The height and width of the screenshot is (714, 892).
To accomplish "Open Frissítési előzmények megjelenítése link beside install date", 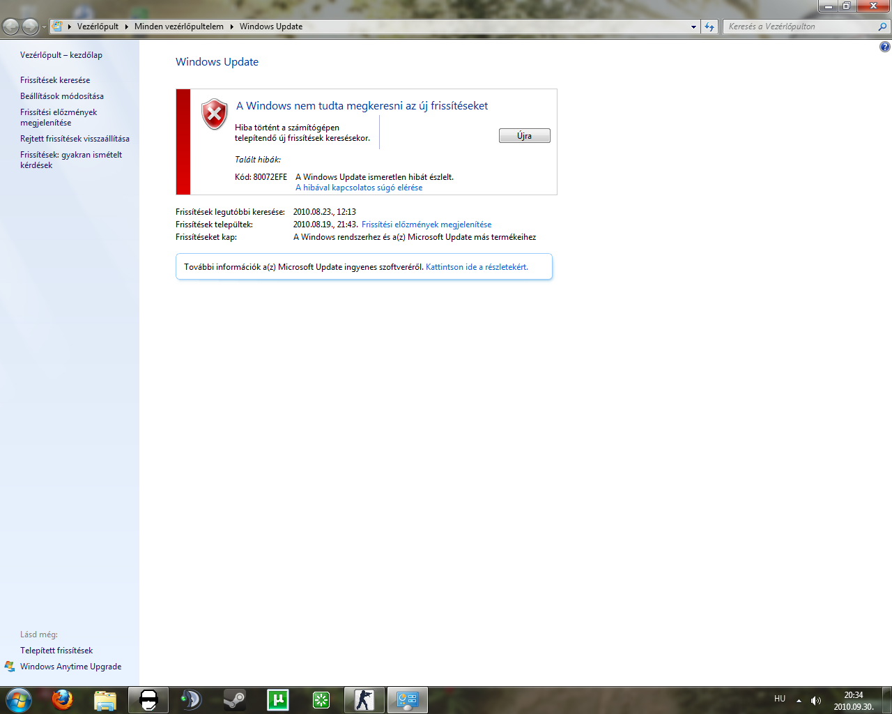I will coord(426,225).
